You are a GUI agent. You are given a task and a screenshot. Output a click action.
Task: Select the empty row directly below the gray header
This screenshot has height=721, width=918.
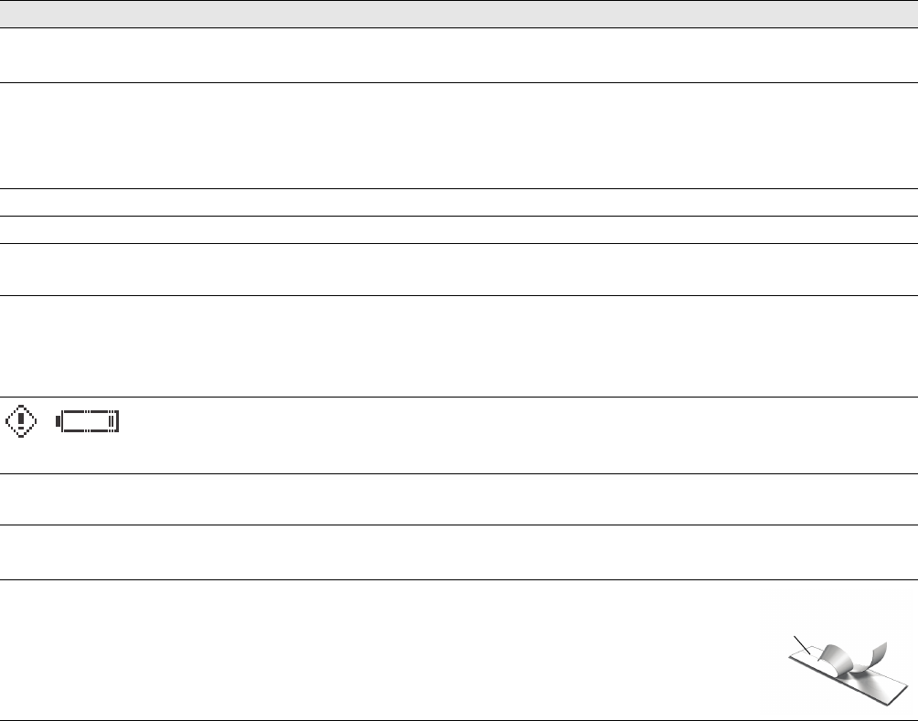point(459,56)
